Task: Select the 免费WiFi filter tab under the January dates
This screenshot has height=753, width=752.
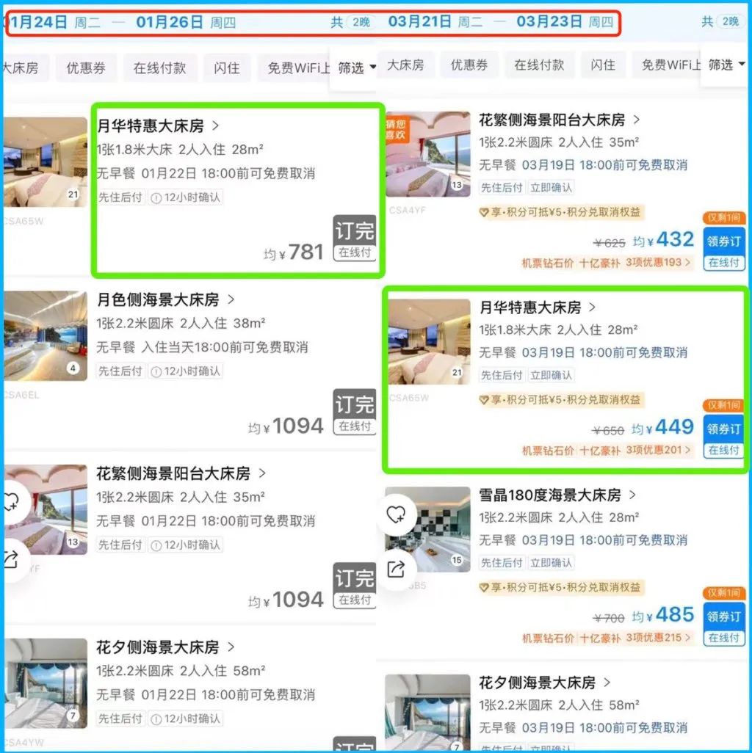Action: click(297, 68)
